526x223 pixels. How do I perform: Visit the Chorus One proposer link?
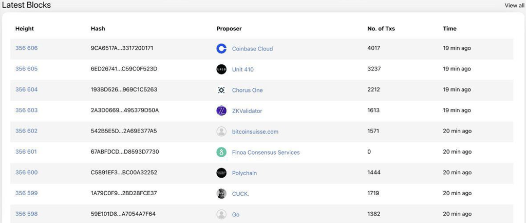[x=247, y=90]
